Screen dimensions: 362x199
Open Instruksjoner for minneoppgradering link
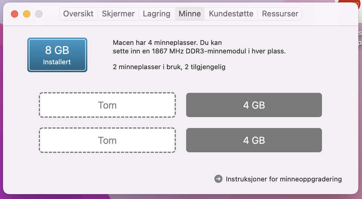point(284,179)
